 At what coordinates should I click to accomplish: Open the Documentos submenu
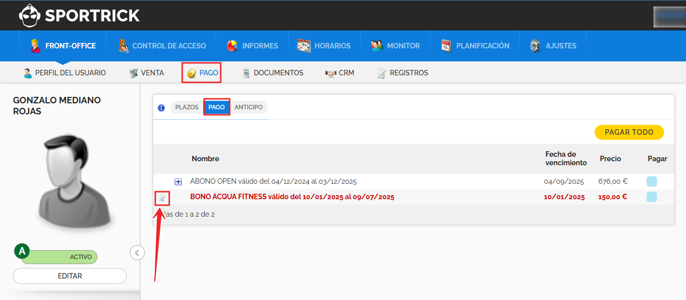coord(273,73)
